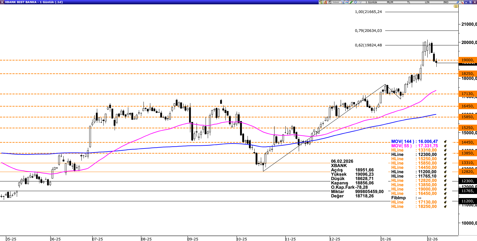The width and height of the screenshot is (477, 241).
Task: Open the '1 Günlük' period selector
Action: point(371,2)
